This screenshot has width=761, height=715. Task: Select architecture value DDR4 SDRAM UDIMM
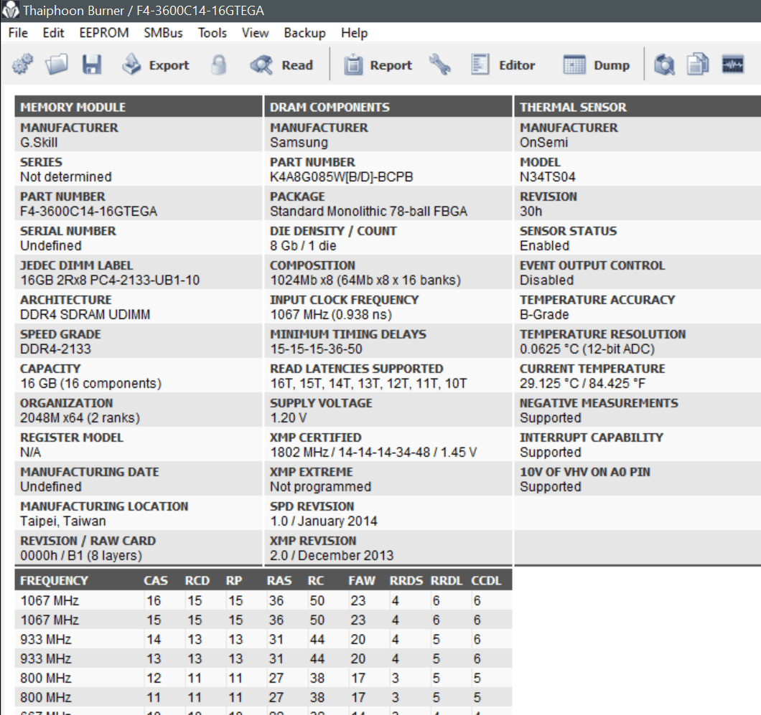coord(85,315)
